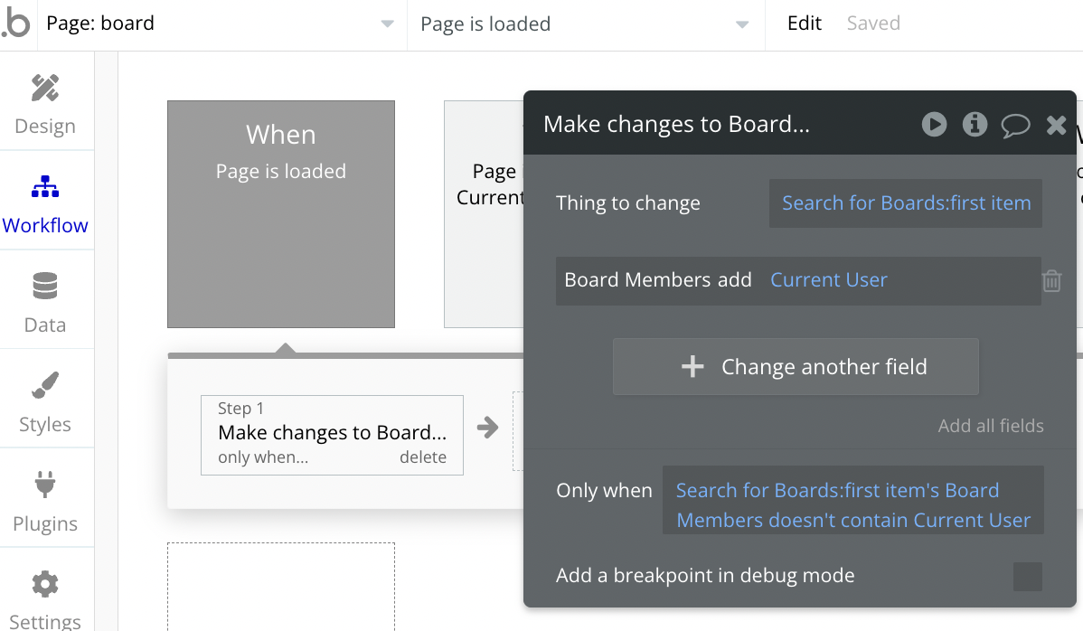The width and height of the screenshot is (1083, 631).
Task: Delete Board Members field with trash icon
Action: point(1051,281)
